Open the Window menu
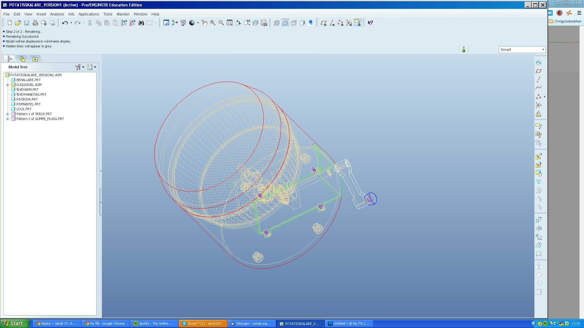The image size is (584, 328). pyautogui.click(x=141, y=14)
